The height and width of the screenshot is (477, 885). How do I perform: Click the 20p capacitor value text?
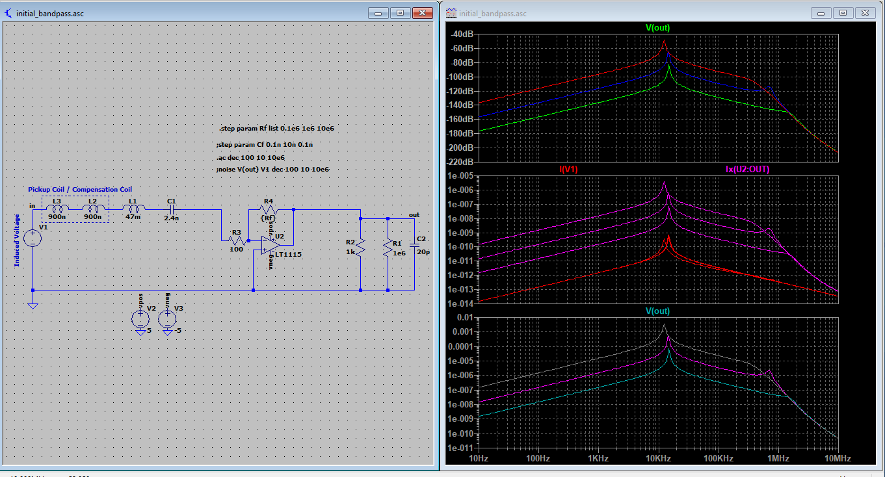[423, 251]
